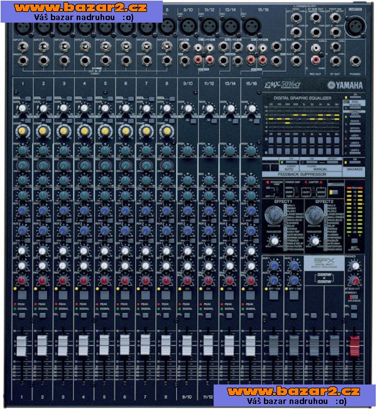Turn channel 6 LOW EQ knob
This screenshot has height=409, width=377.
[x=125, y=195]
